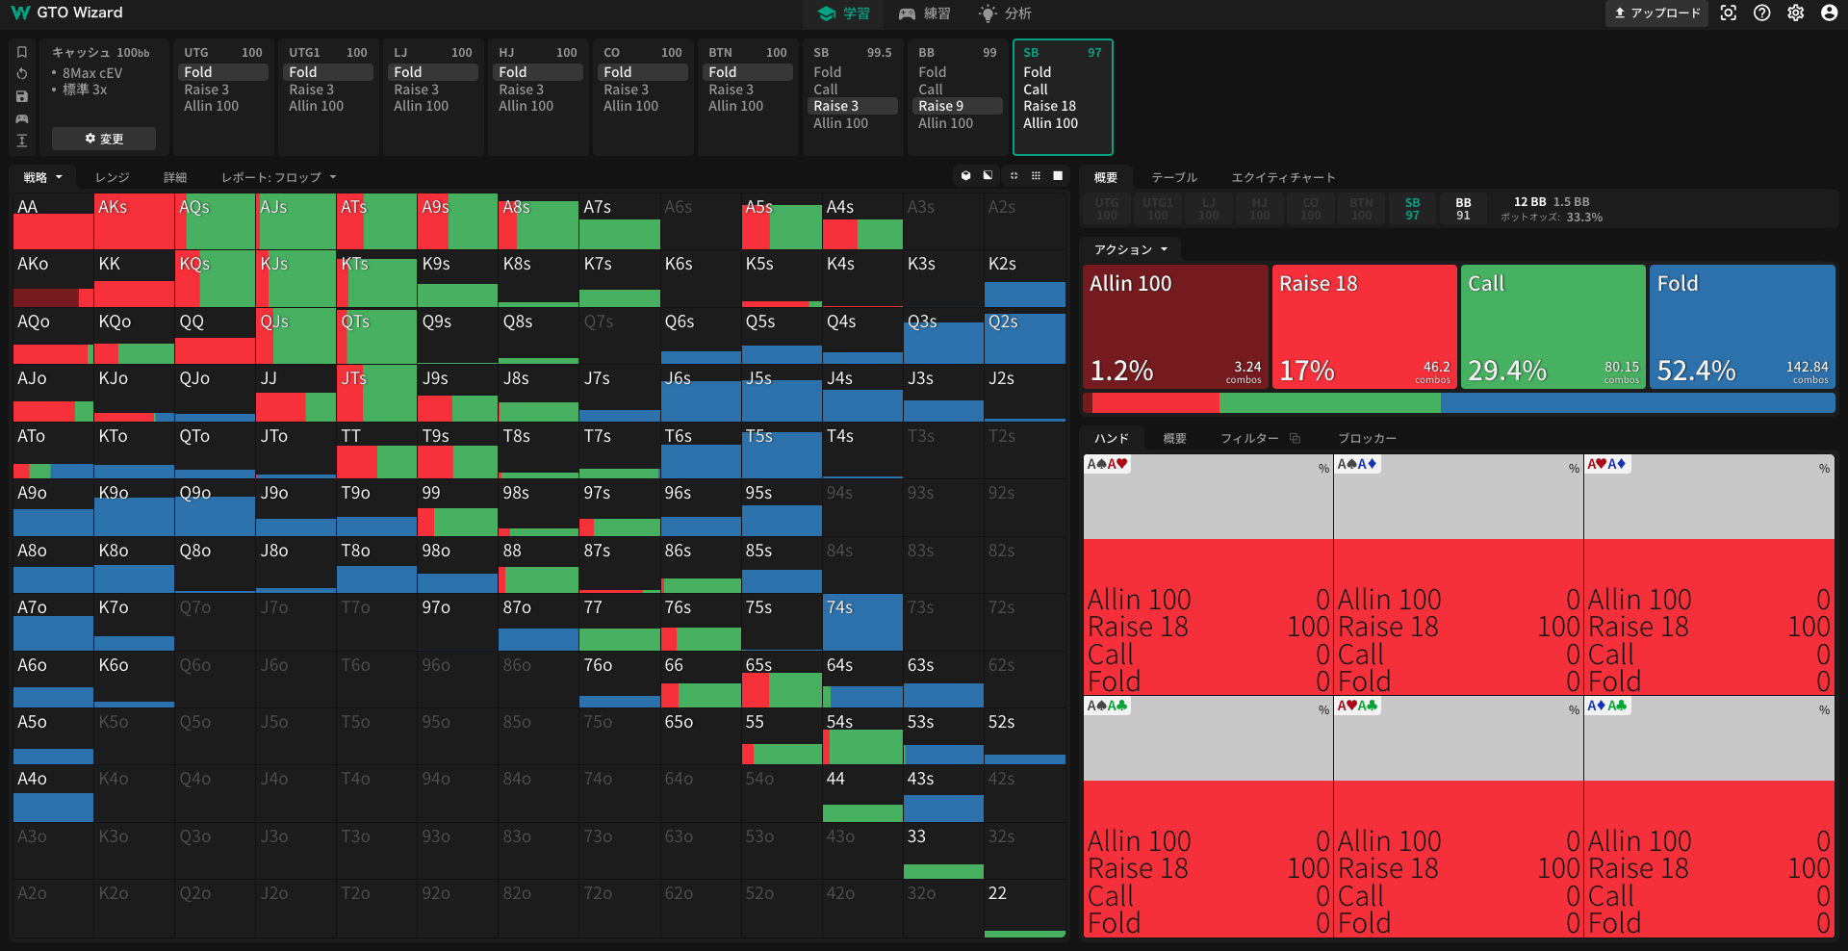This screenshot has width=1848, height=951.
Task: Switch to the 分析 analysis tab
Action: [x=1006, y=13]
